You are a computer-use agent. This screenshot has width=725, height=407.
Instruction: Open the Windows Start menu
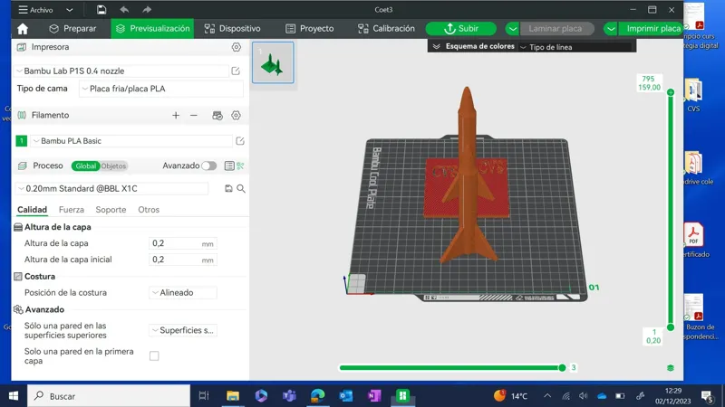[14, 395]
